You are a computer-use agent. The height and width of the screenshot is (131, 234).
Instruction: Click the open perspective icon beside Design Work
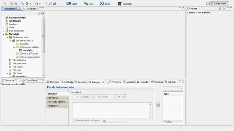[x=207, y=4]
